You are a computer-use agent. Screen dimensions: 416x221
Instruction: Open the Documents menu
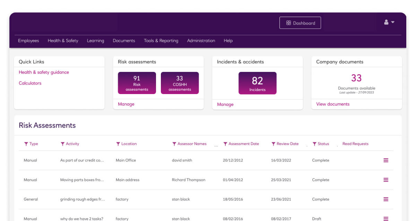pos(124,40)
